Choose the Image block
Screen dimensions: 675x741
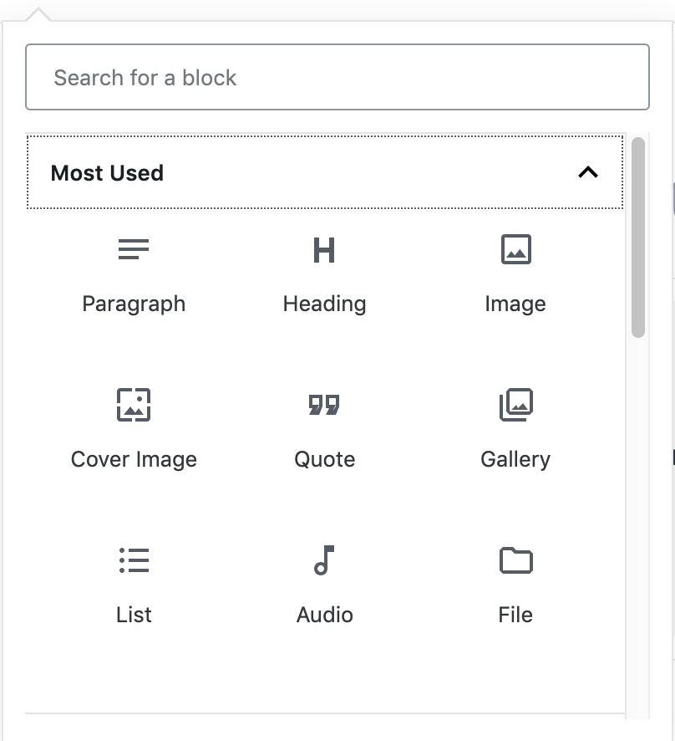pyautogui.click(x=515, y=249)
